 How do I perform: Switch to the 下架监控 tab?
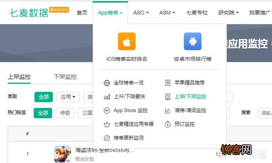(x=65, y=77)
